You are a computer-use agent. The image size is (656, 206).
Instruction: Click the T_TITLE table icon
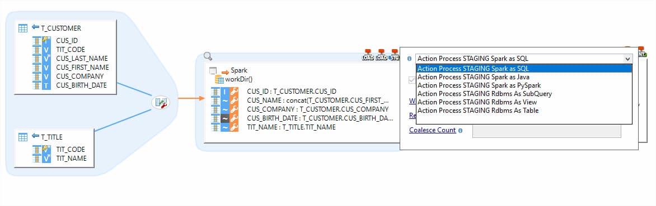[23, 137]
